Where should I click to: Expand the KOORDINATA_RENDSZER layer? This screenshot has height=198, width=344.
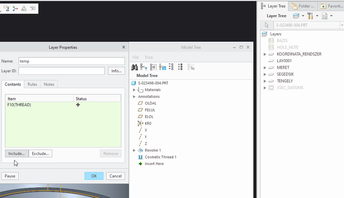(x=265, y=54)
